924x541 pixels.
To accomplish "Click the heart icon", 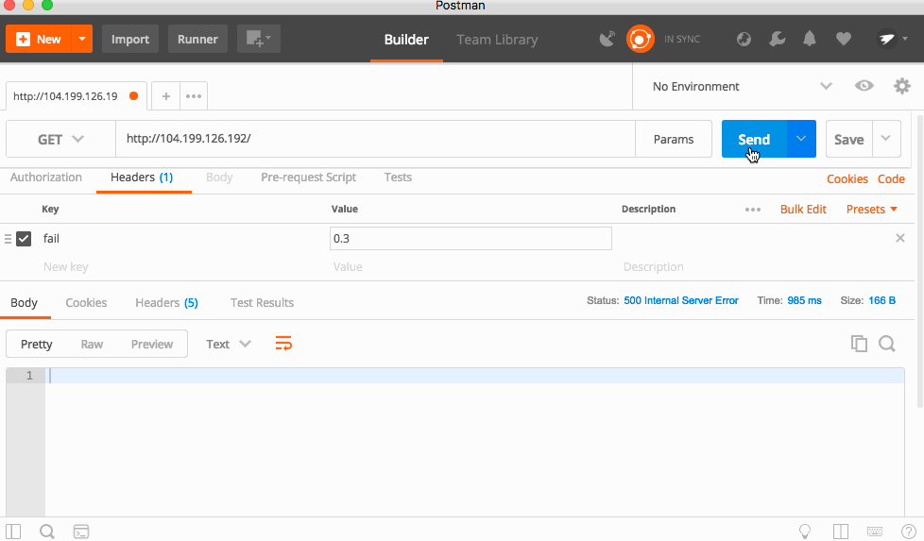I will pyautogui.click(x=844, y=39).
